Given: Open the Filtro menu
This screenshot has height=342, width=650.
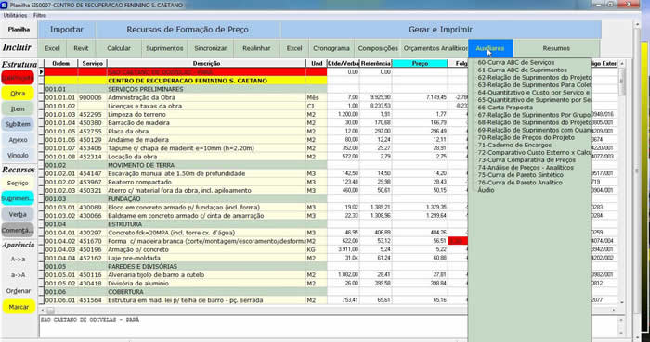Looking at the screenshot, I should pyautogui.click(x=40, y=16).
